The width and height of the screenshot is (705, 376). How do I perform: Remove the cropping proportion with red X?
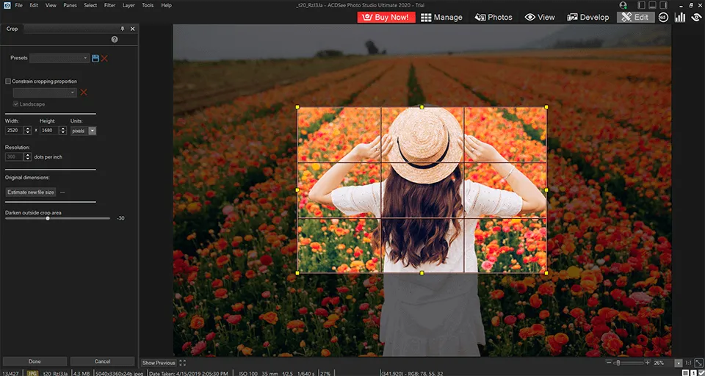tap(84, 93)
